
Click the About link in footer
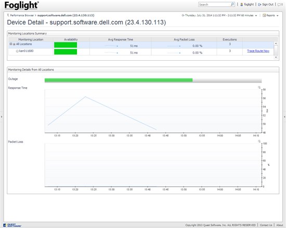[x=279, y=225]
